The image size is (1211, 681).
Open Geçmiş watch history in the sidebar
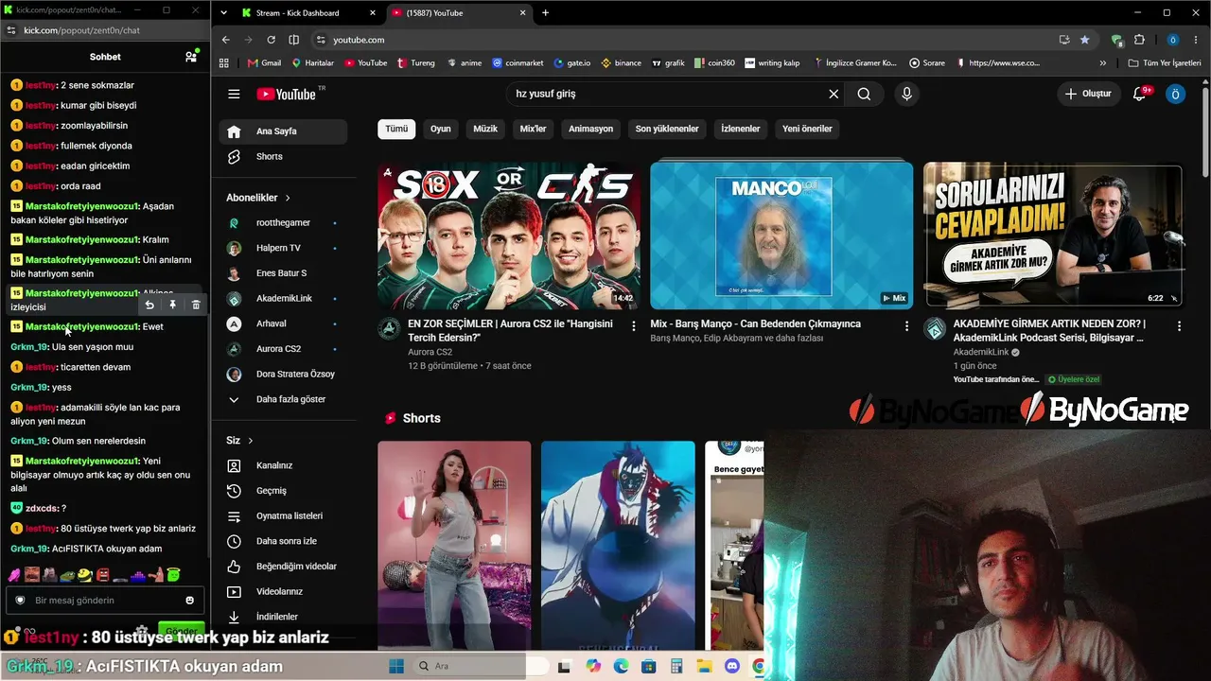283,491
